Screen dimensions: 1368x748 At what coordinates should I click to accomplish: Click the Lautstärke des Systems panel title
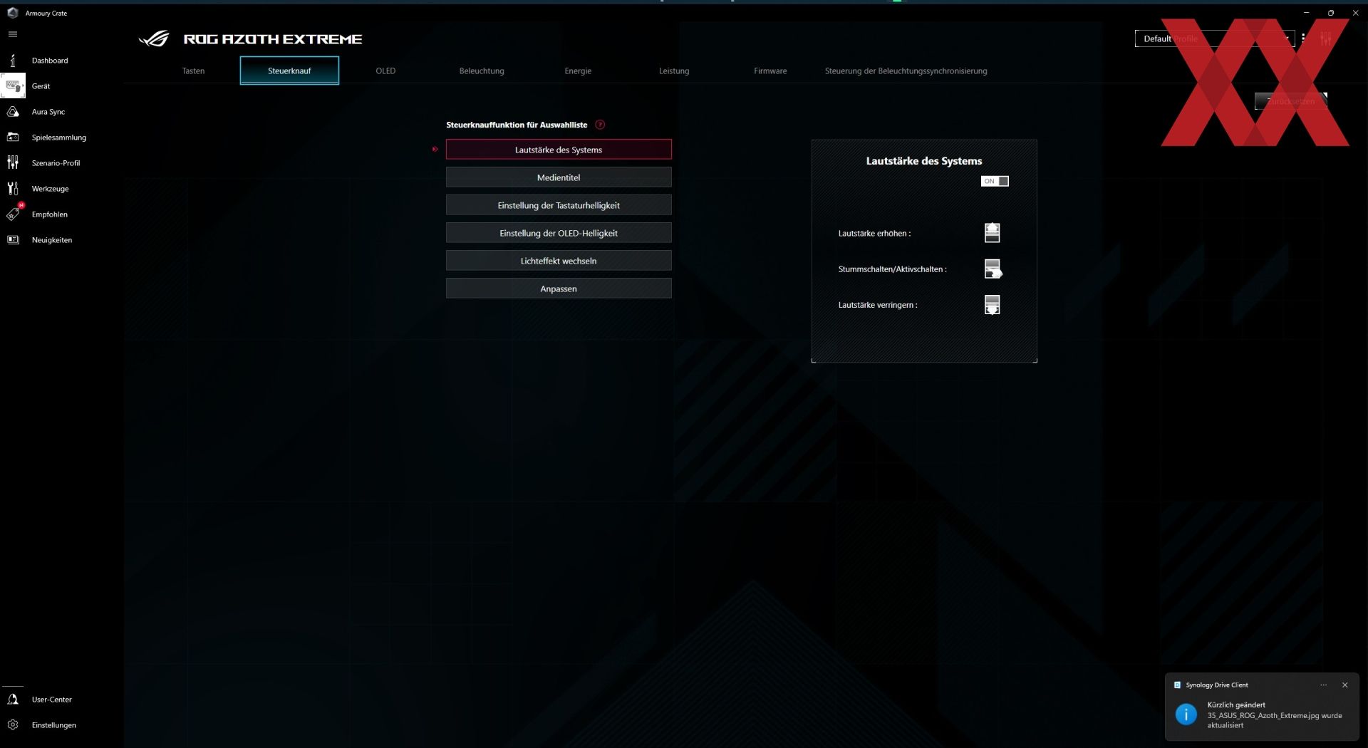coord(923,161)
